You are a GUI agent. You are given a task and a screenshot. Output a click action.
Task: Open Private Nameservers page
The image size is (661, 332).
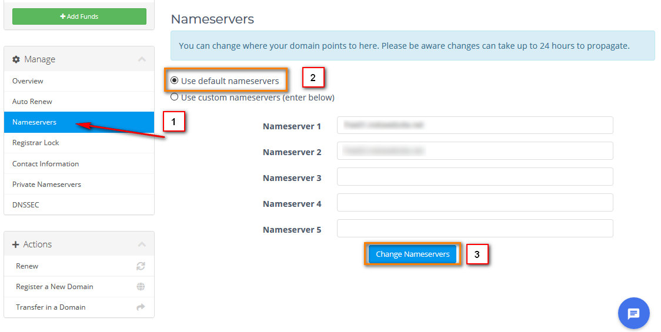pyautogui.click(x=79, y=184)
